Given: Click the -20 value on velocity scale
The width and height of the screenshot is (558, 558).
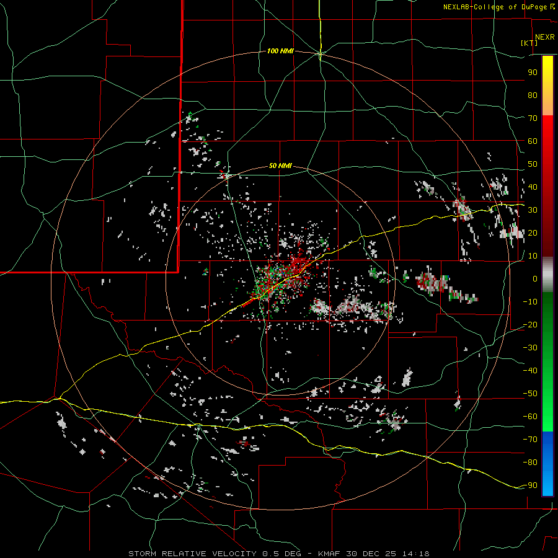Looking at the screenshot, I should pyautogui.click(x=530, y=324).
